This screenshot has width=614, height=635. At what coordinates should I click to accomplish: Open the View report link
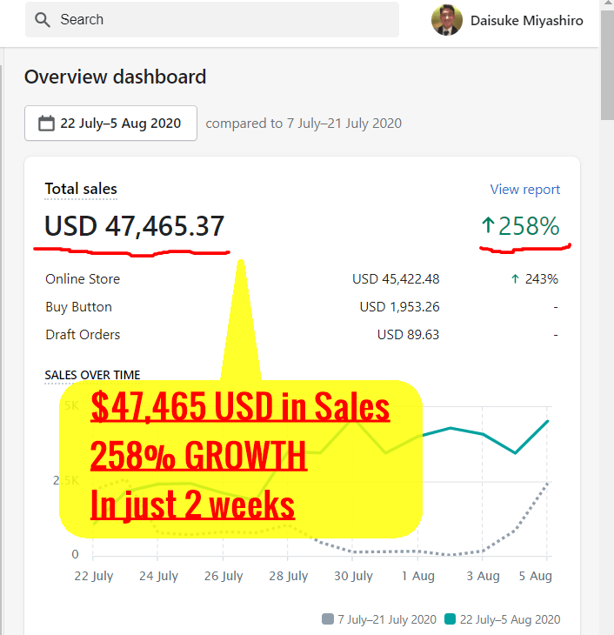click(x=524, y=190)
